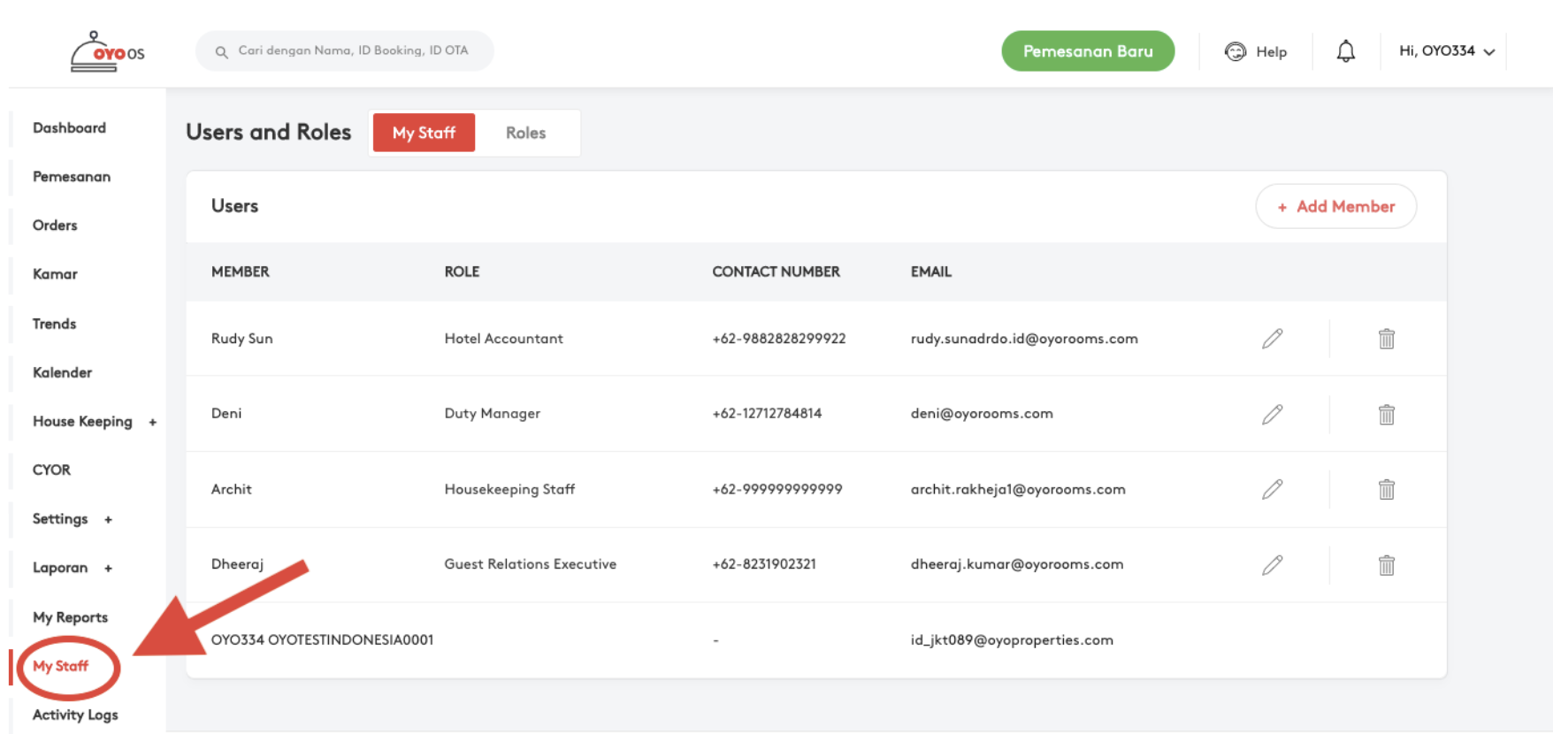Click member name Deni

coord(226,414)
